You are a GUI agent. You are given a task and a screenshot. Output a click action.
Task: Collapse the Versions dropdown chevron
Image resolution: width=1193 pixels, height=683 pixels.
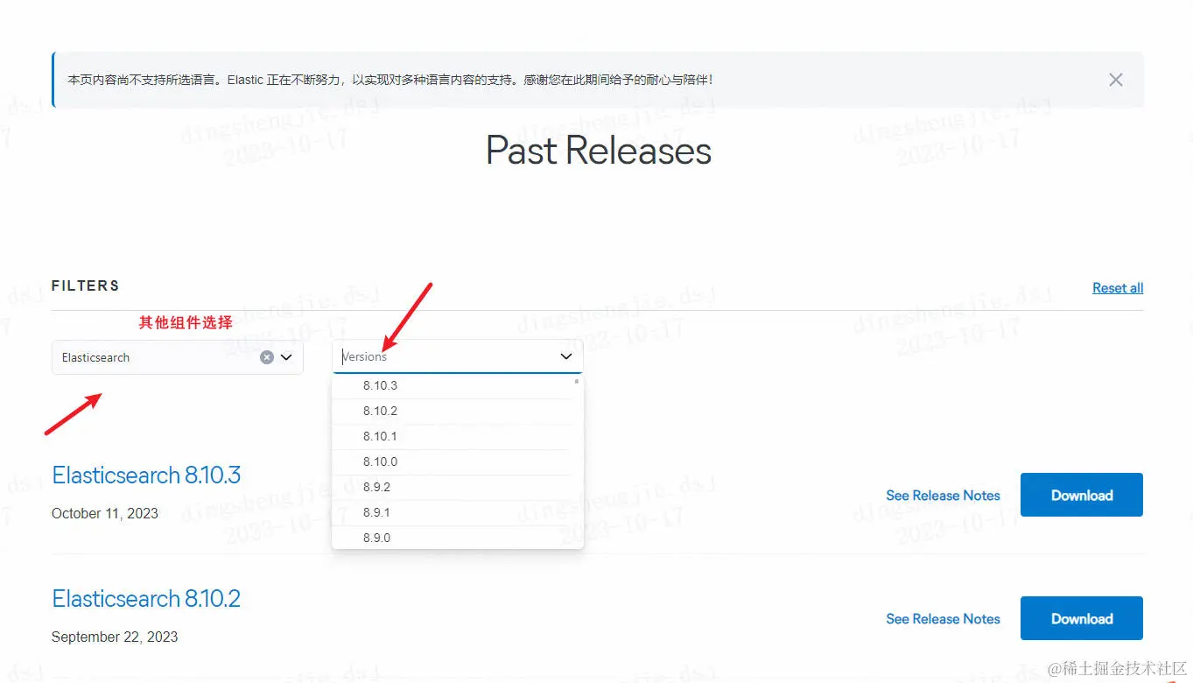pos(566,356)
